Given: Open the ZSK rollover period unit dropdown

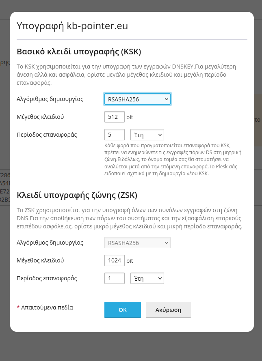Looking at the screenshot, I should (x=147, y=278).
